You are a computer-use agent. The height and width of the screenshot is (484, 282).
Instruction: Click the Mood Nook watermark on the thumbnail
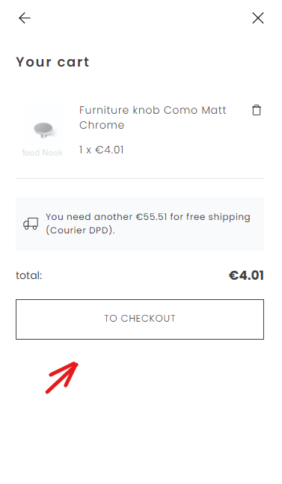click(43, 153)
